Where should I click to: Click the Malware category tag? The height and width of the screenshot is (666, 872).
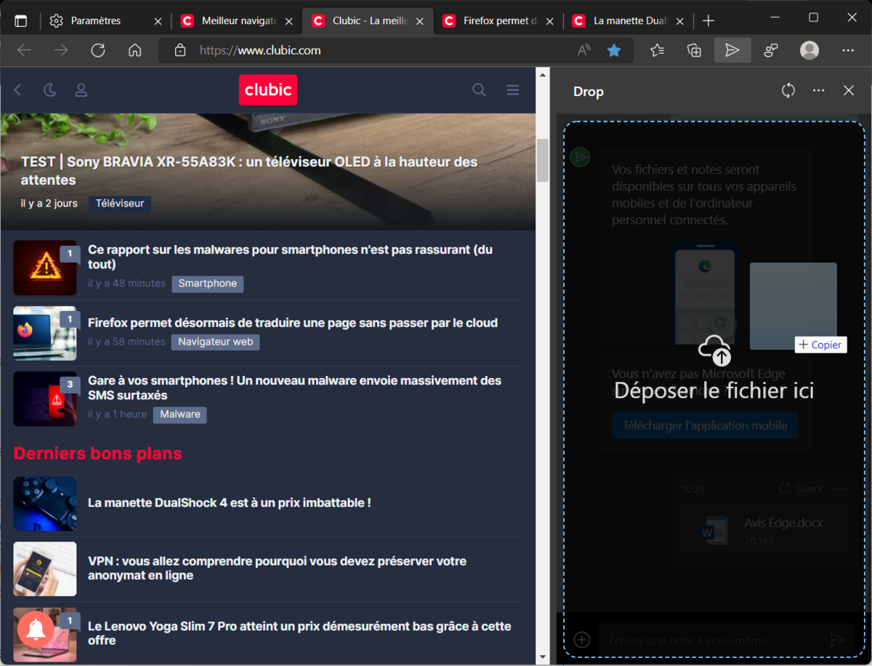click(180, 414)
